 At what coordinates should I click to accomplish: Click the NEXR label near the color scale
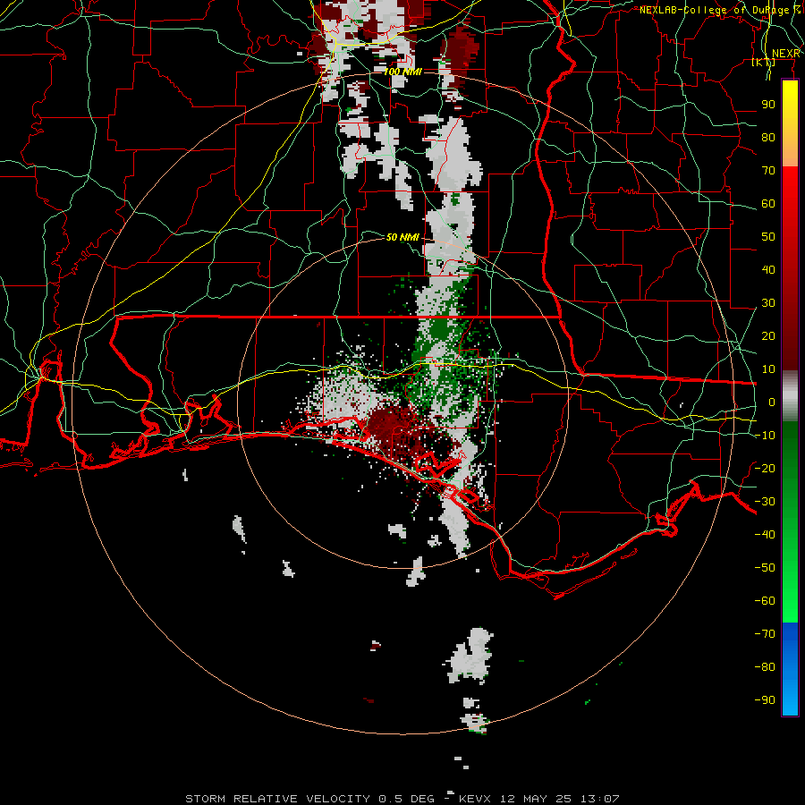pos(786,54)
